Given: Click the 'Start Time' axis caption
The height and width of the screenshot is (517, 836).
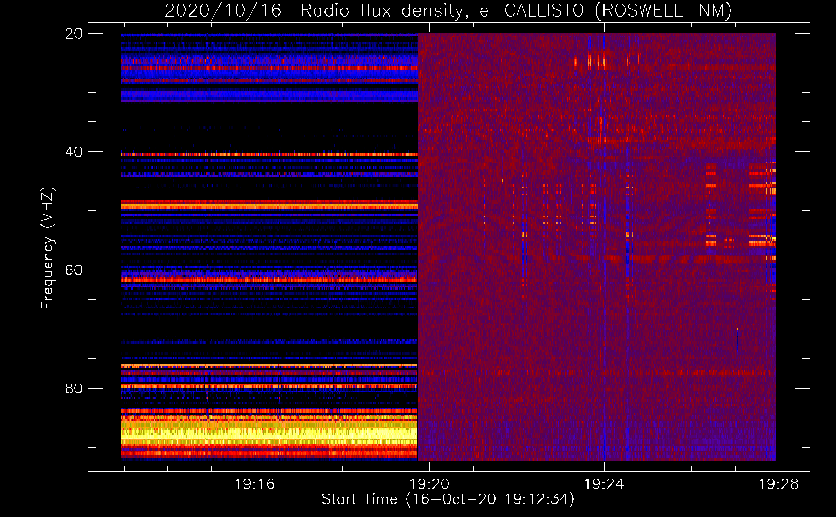Looking at the screenshot, I should tap(448, 499).
